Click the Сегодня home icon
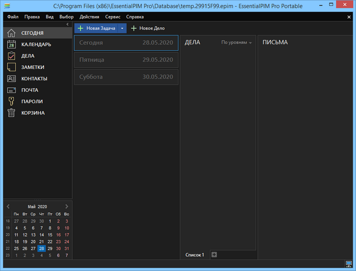356x271 pixels. point(11,33)
